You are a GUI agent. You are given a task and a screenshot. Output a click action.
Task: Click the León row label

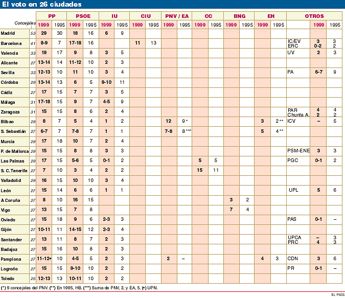[x=6, y=191]
